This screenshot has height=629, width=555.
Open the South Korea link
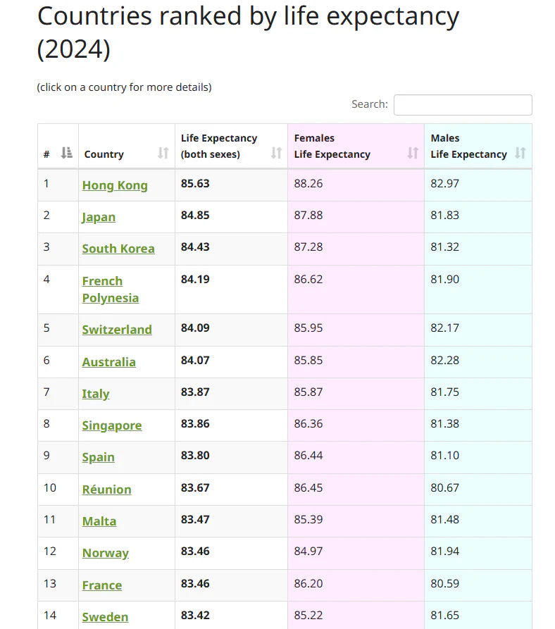[118, 249]
